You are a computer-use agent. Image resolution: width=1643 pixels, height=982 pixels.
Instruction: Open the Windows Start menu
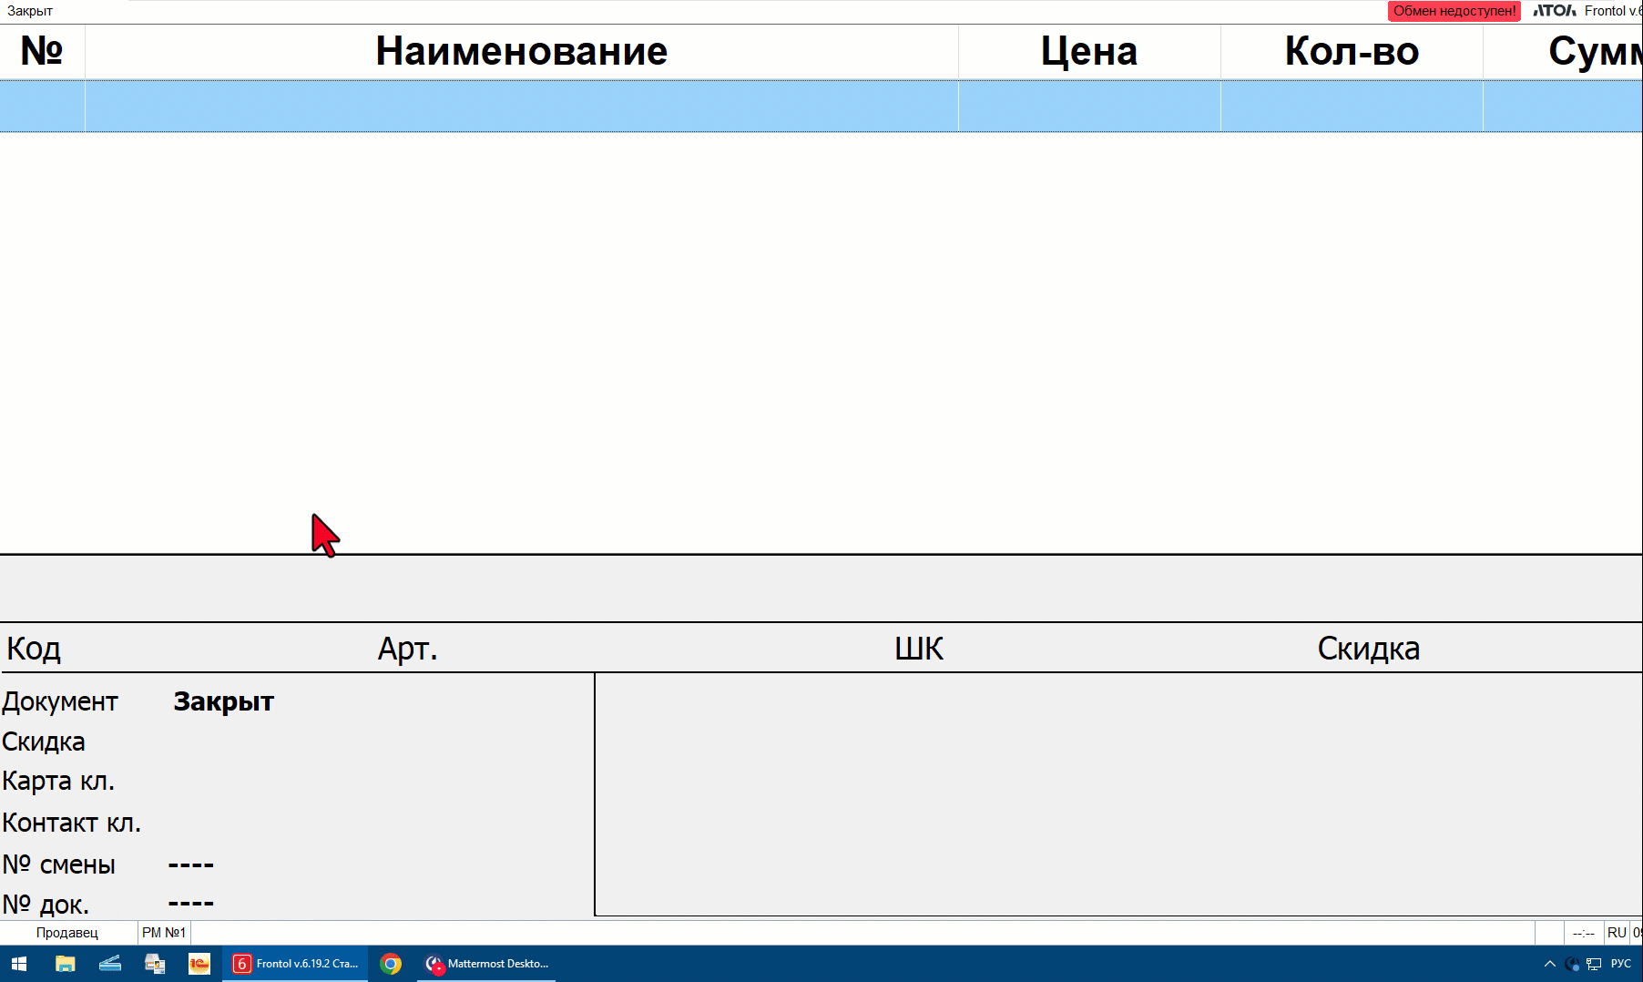click(x=19, y=964)
